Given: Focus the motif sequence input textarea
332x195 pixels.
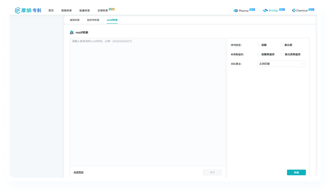Looking at the screenshot, I should point(148,102).
